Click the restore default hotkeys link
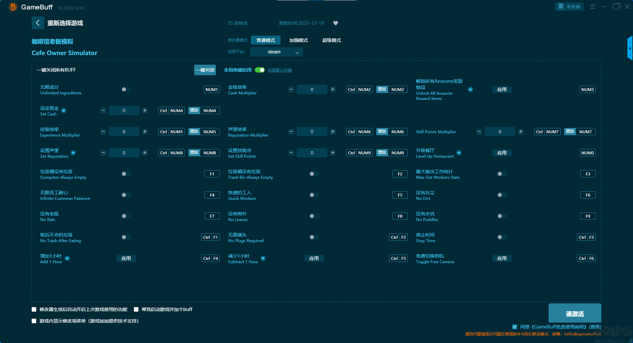The height and width of the screenshot is (343, 633). [280, 70]
